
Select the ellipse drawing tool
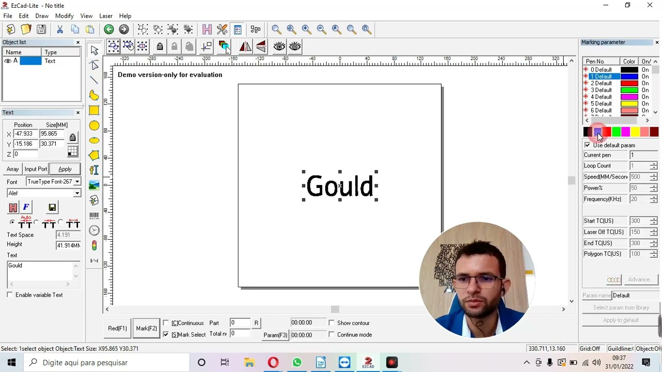pos(94,141)
